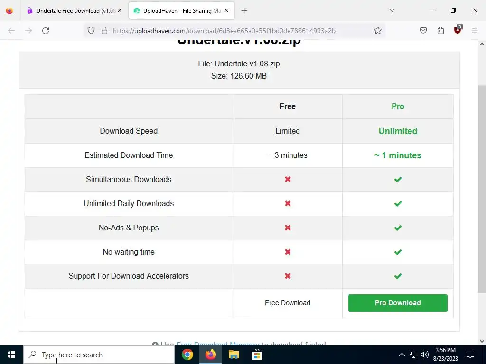The height and width of the screenshot is (364, 486).
Task: Click red X in No-Ads & Popups row
Action: 288,227
